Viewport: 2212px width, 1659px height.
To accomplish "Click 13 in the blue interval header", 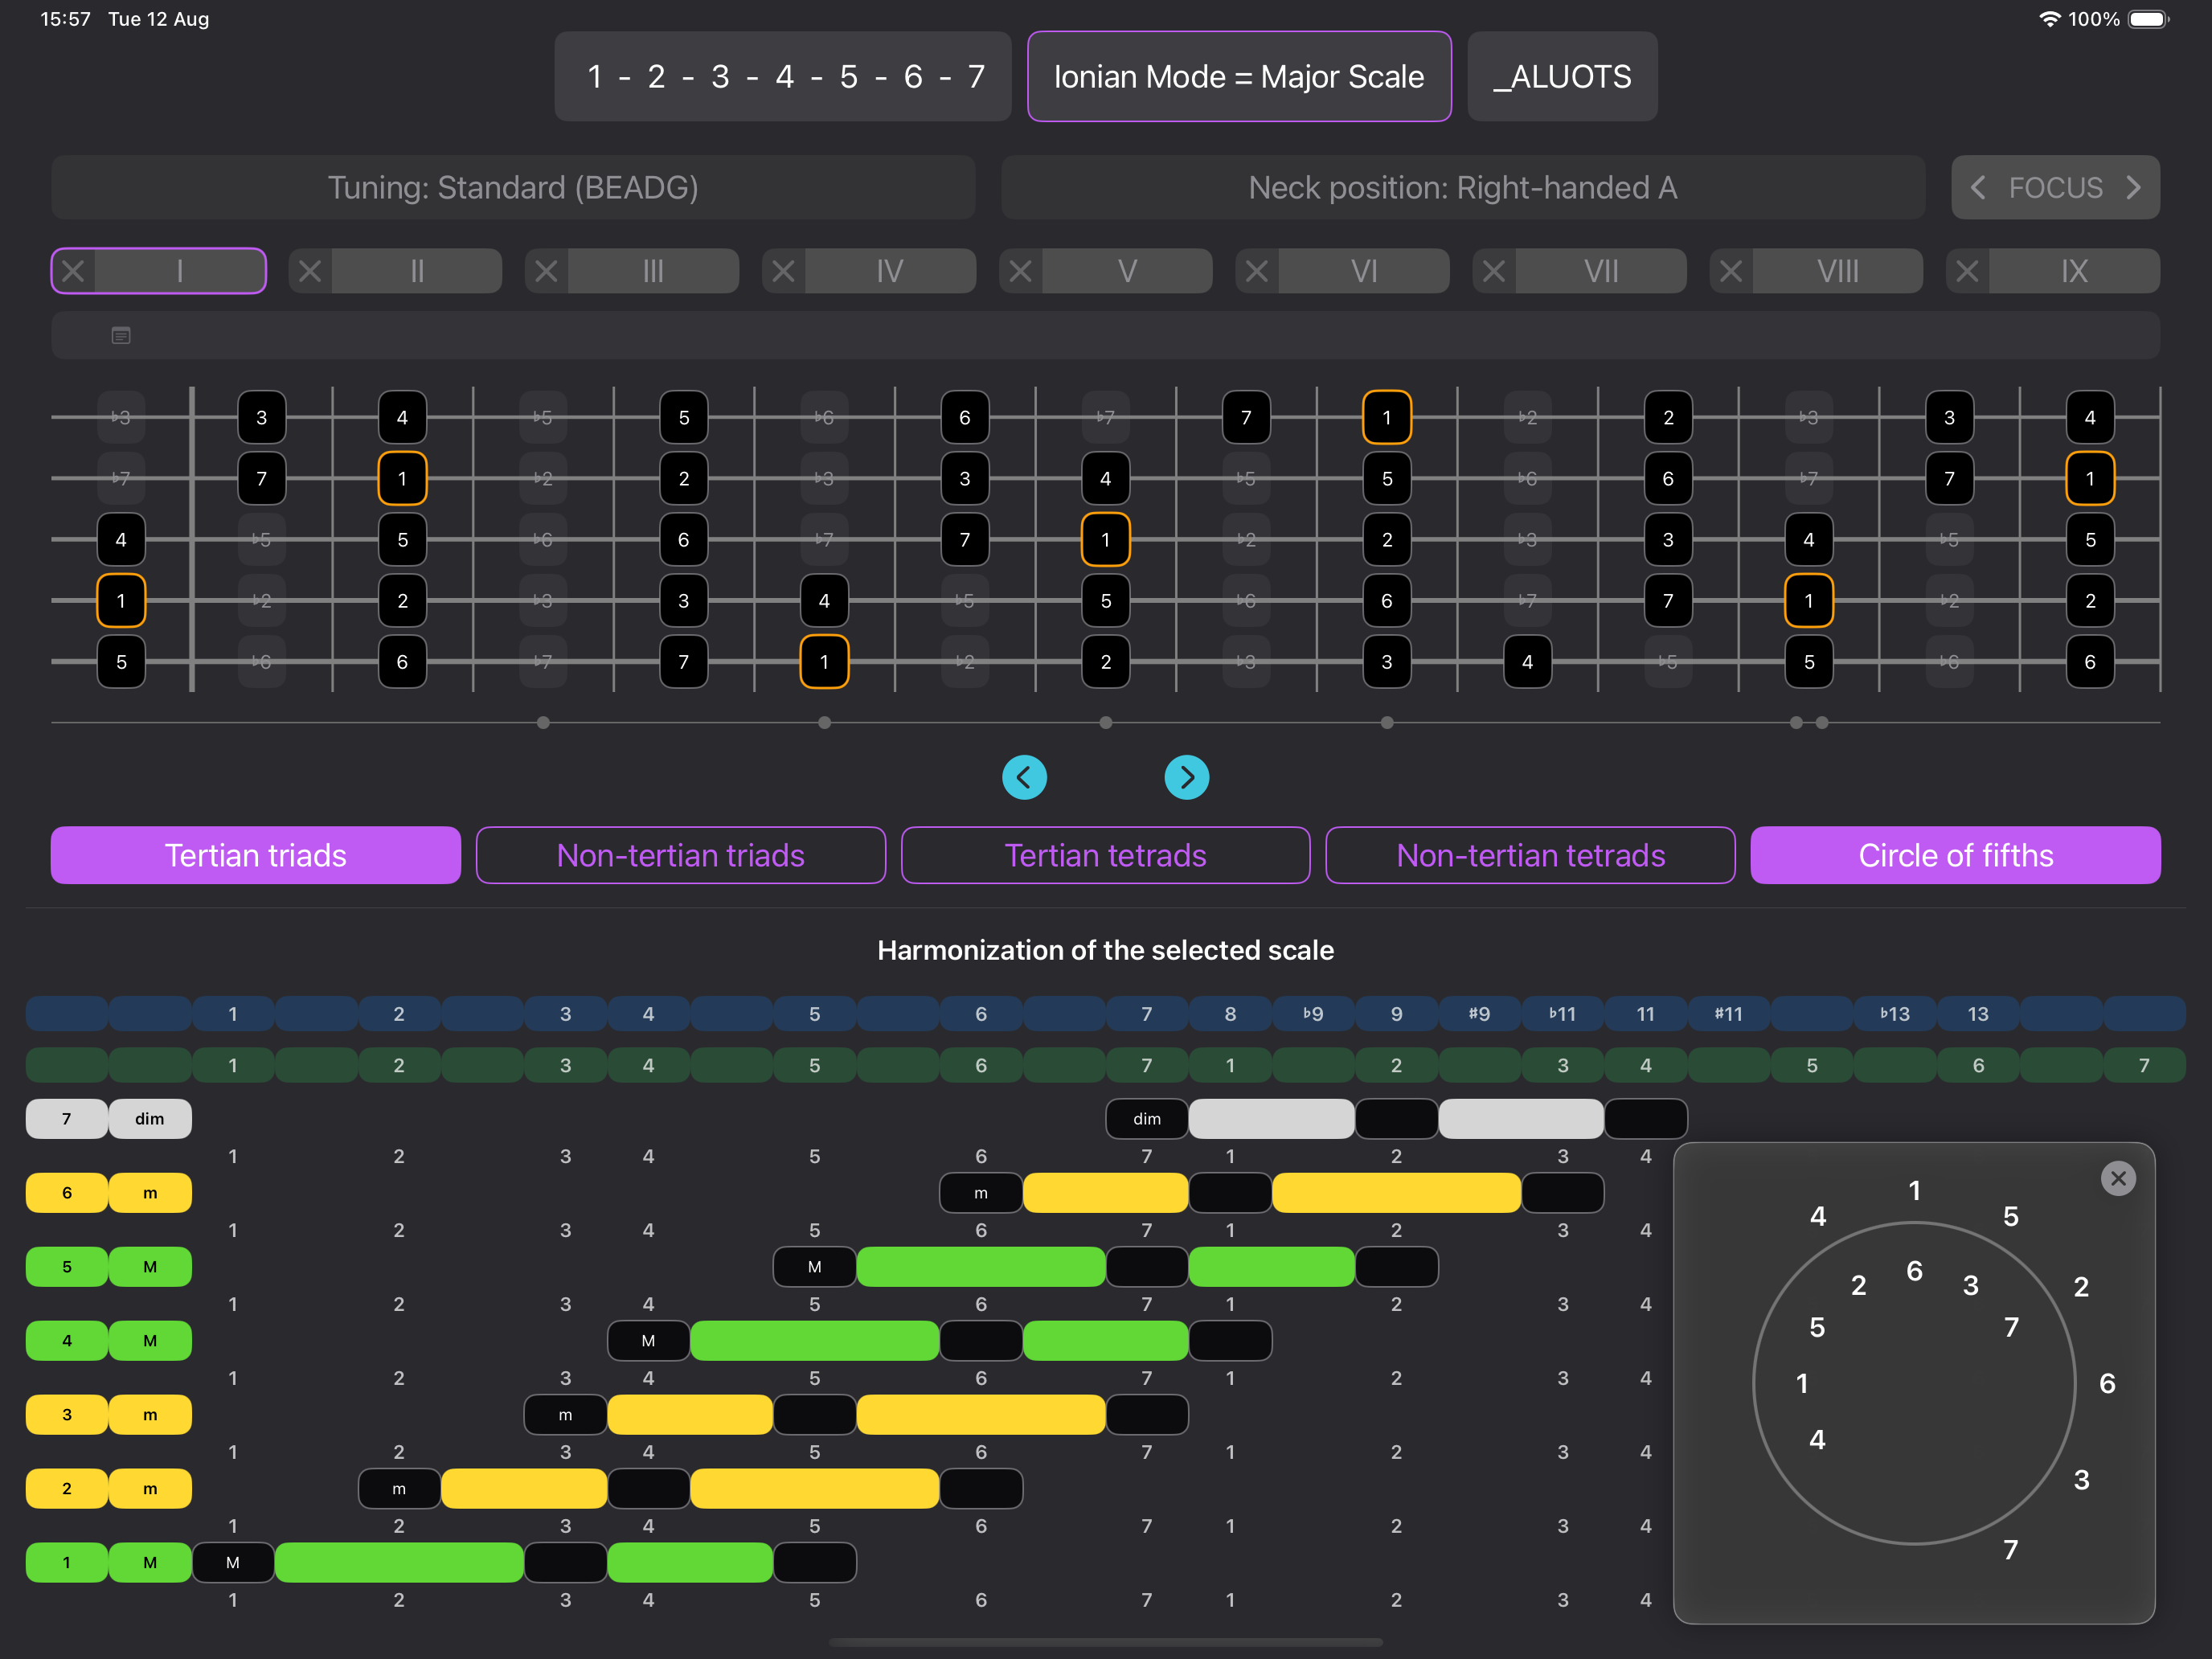I will tap(1978, 1014).
